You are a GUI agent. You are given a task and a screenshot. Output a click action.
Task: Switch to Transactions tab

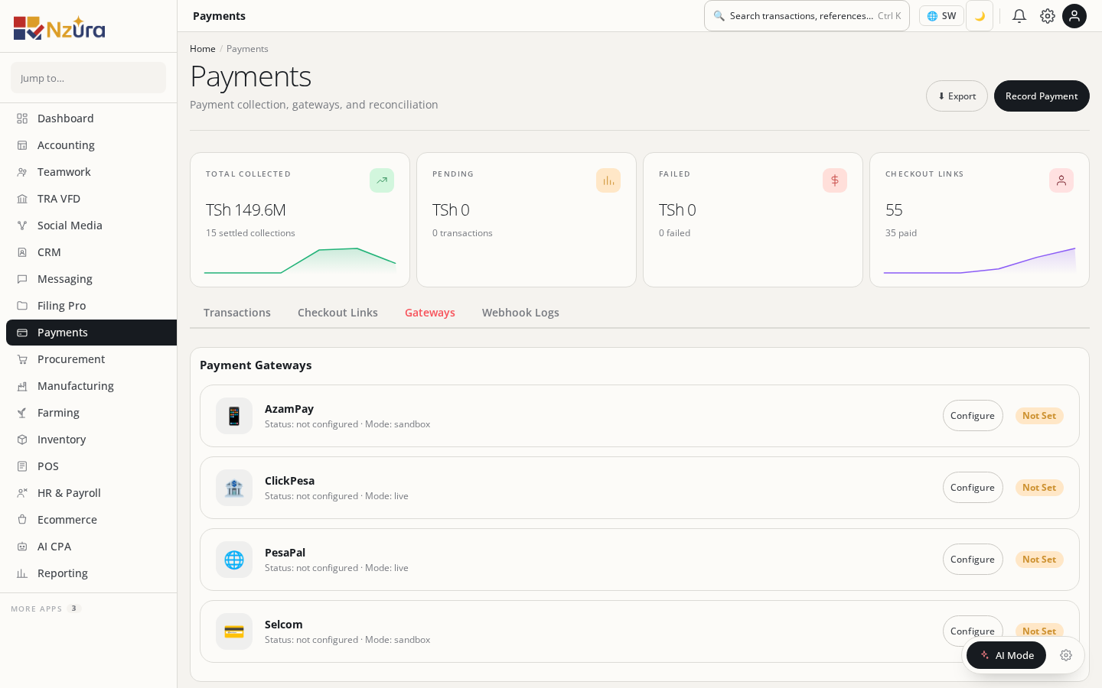237,313
